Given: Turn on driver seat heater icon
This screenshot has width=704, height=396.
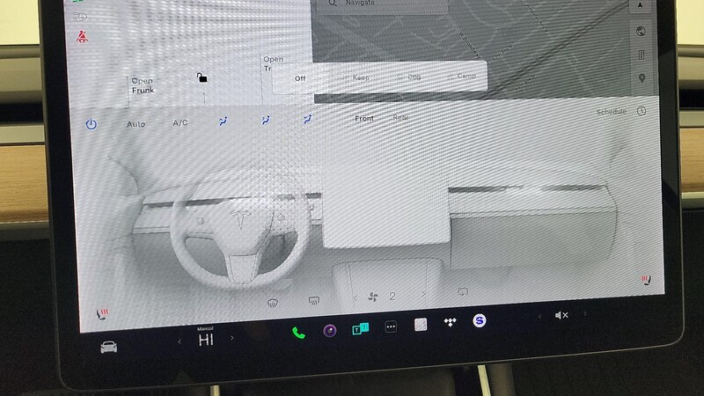Looking at the screenshot, I should [102, 314].
